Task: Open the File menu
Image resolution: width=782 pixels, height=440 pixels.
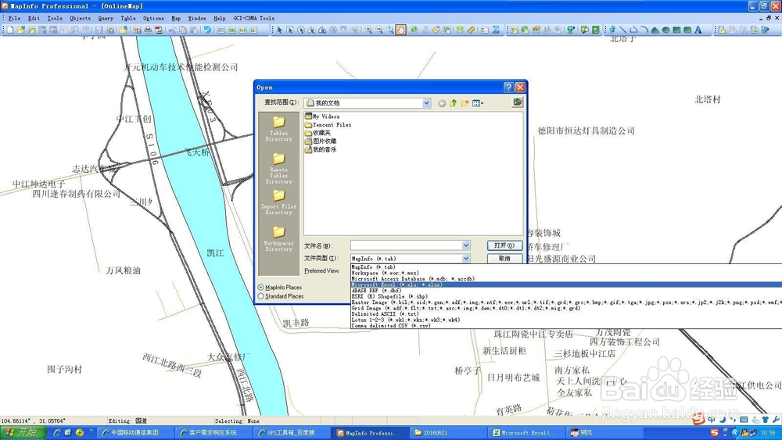Action: [14, 19]
